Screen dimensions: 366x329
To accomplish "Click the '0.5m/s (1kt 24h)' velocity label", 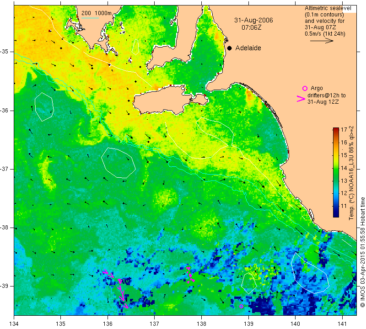I will [325, 34].
